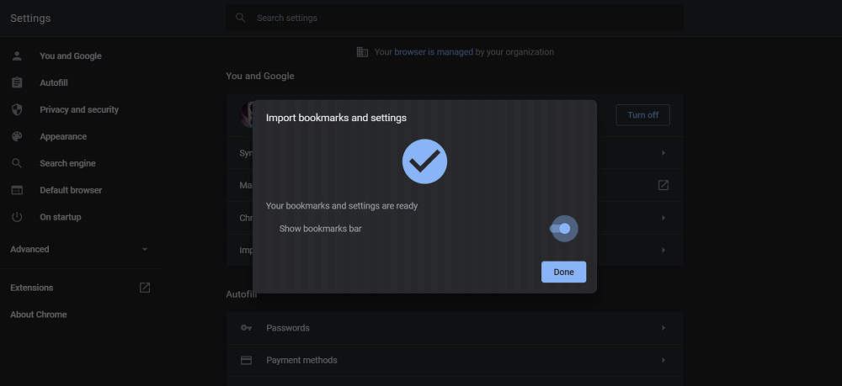Open On startup settings section
This screenshot has height=386, width=842.
(60, 217)
